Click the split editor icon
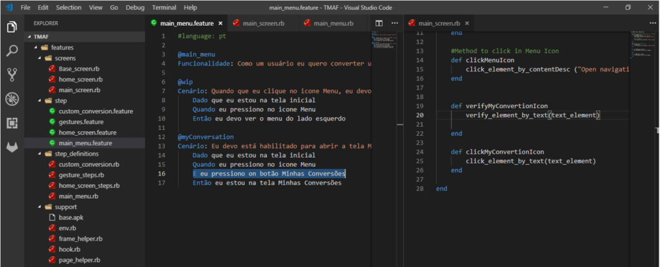 (379, 23)
